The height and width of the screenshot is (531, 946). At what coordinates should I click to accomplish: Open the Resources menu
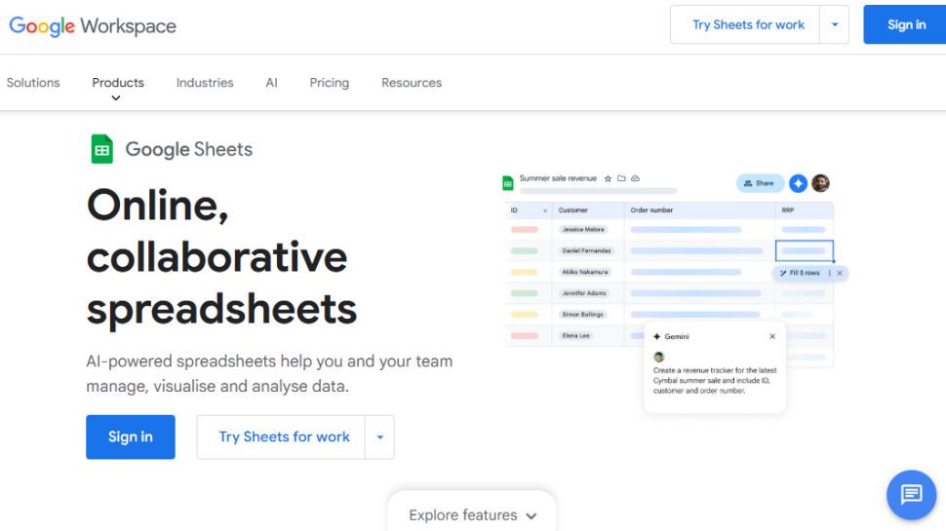[x=411, y=83]
